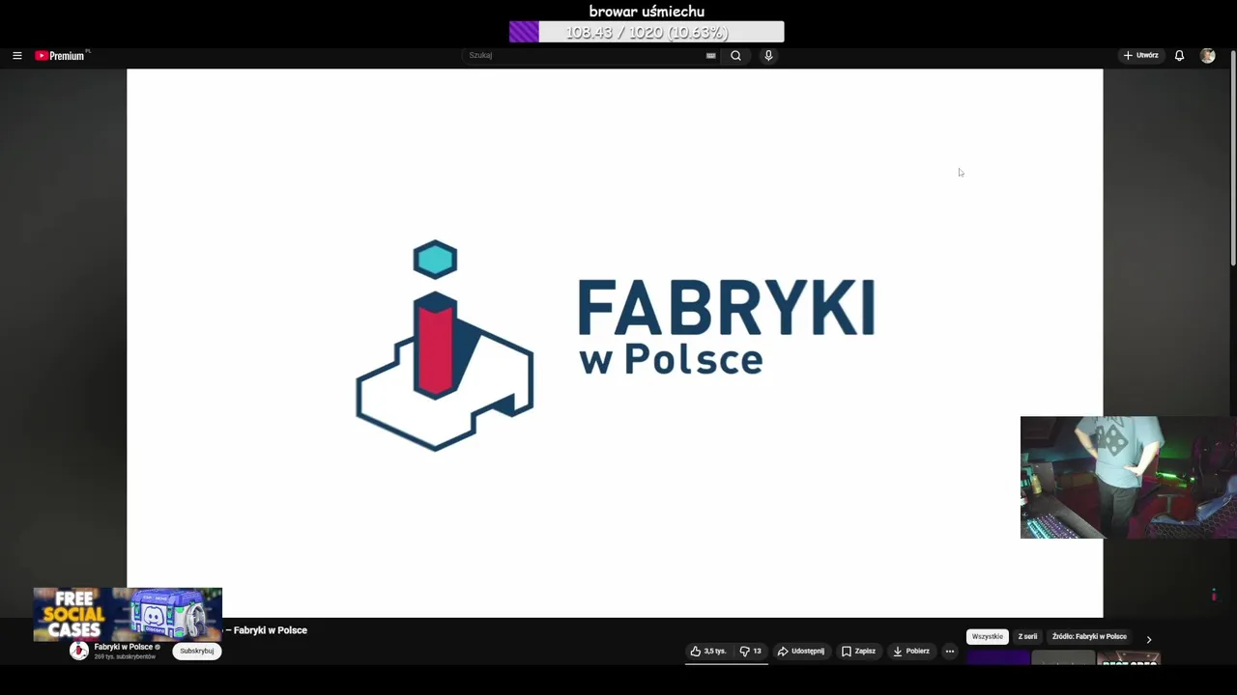Open the Fabryki w Polsce channel name
The image size is (1237, 695).
coord(124,647)
